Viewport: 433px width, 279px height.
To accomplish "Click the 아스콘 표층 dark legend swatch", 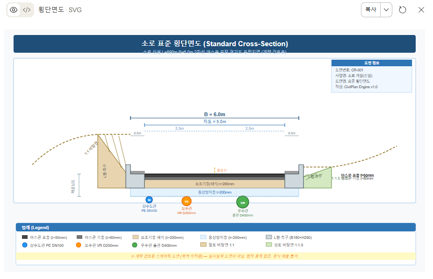I will tap(25, 237).
